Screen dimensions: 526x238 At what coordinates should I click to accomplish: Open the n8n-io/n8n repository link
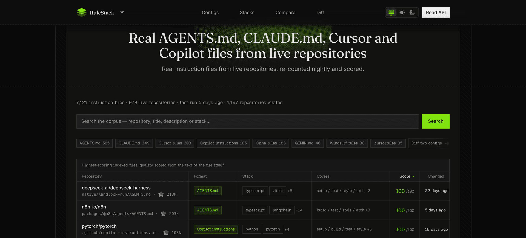pyautogui.click(x=94, y=207)
